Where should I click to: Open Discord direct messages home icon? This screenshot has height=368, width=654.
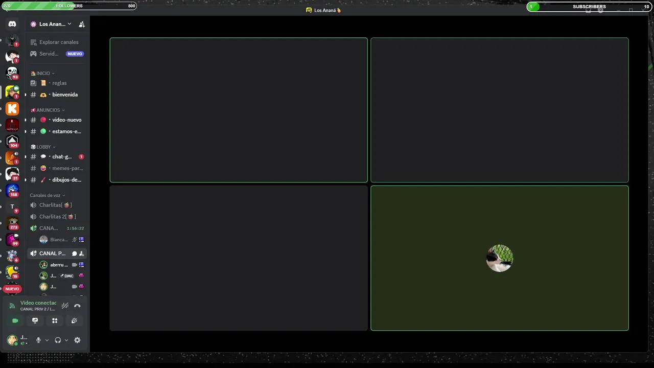point(12,24)
